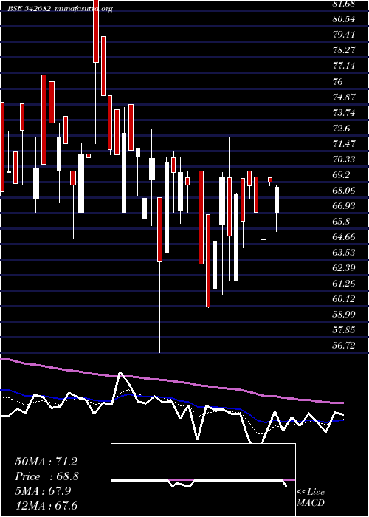The height and width of the screenshot is (517, 369).
Task: Click the 65.8 price axis label
Action: tap(341, 222)
